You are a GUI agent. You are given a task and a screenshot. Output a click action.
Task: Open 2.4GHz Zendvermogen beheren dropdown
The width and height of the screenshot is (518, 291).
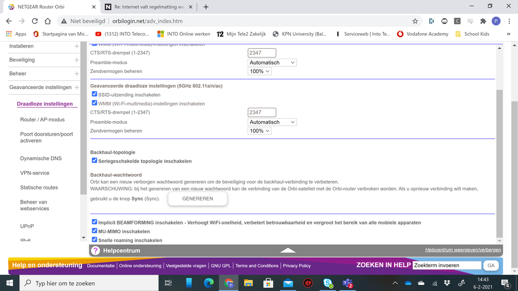pyautogui.click(x=259, y=71)
